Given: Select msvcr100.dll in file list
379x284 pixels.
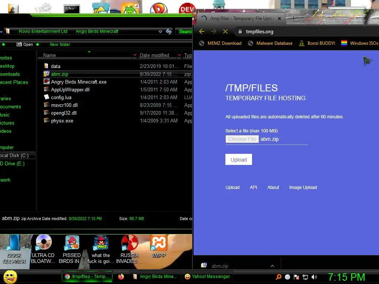Looking at the screenshot, I should pyautogui.click(x=64, y=105).
